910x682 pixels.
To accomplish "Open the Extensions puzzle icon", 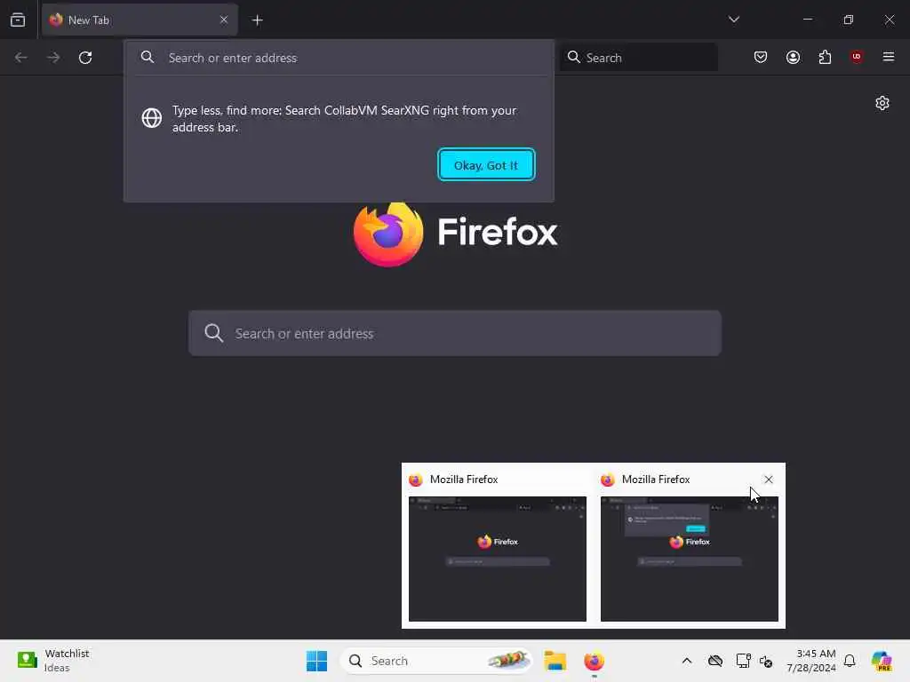I will click(x=825, y=57).
